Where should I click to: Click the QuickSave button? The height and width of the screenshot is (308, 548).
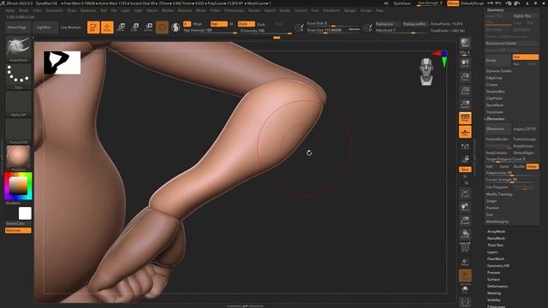(402, 3)
